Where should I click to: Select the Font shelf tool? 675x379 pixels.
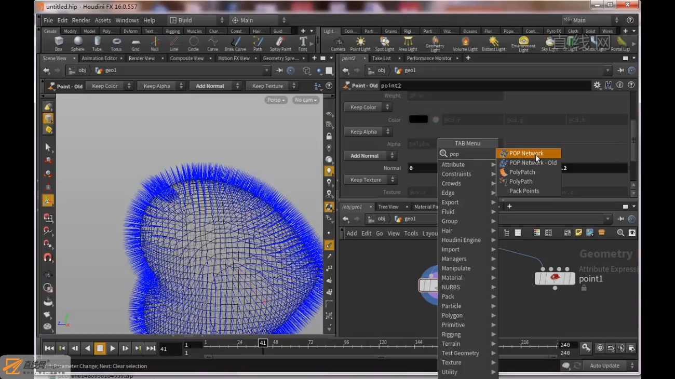(x=303, y=44)
